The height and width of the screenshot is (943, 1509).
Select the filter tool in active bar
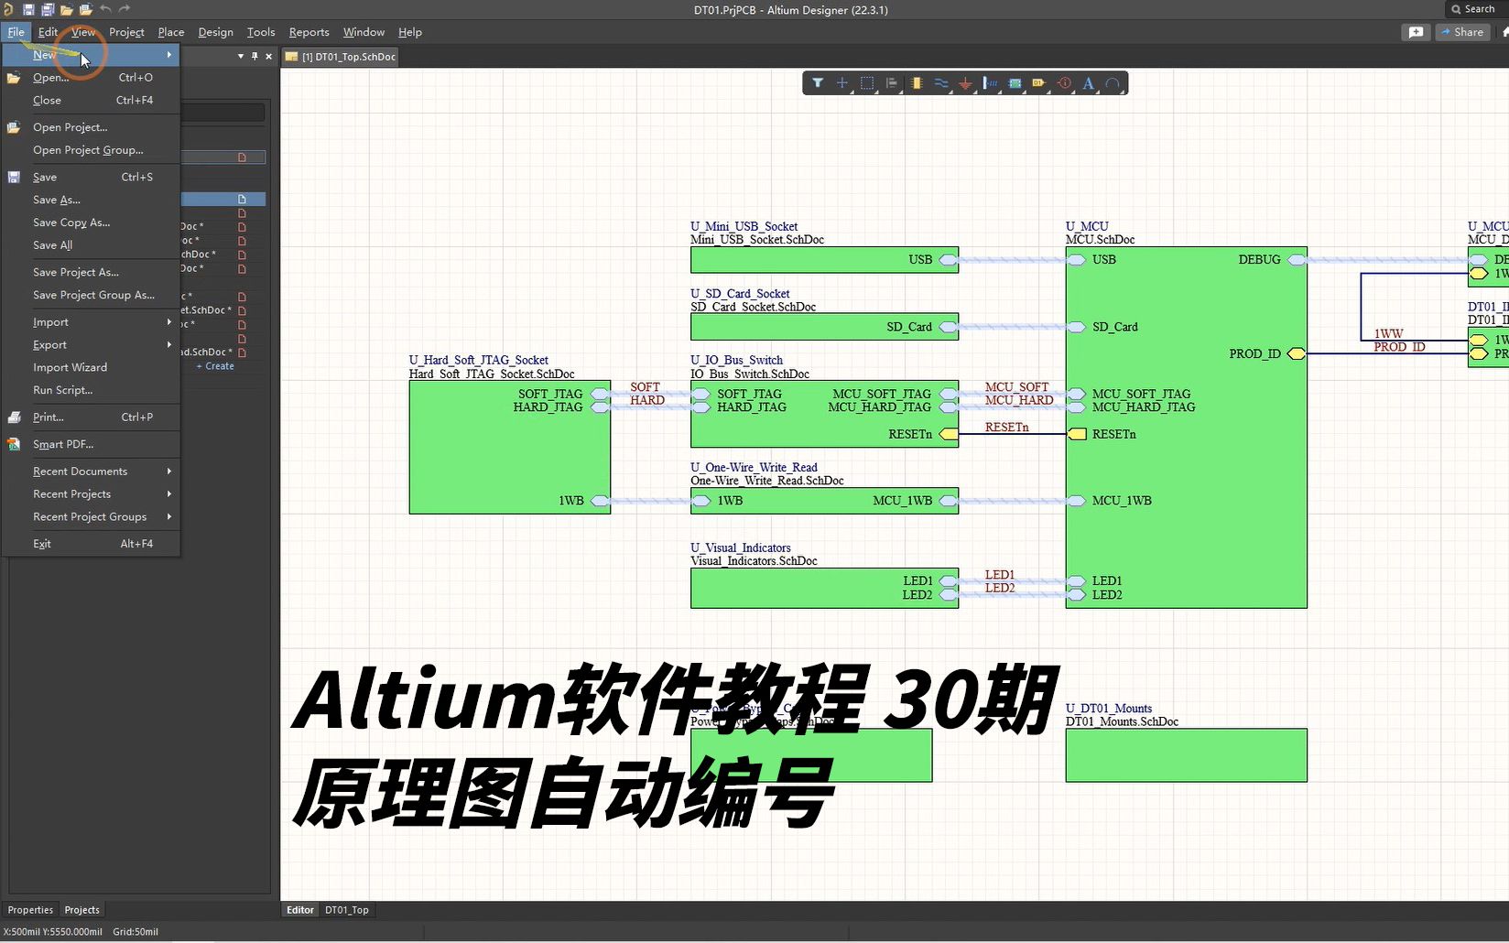(x=818, y=83)
